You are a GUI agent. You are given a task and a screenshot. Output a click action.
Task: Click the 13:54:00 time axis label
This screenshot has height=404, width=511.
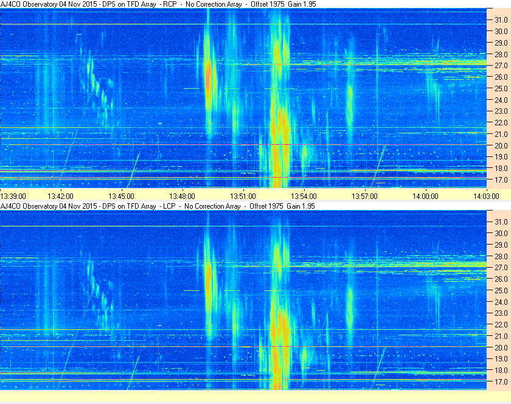304,197
